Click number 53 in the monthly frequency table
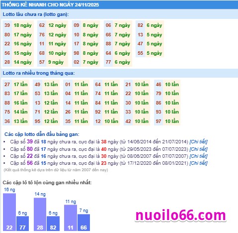 coord(37,94)
